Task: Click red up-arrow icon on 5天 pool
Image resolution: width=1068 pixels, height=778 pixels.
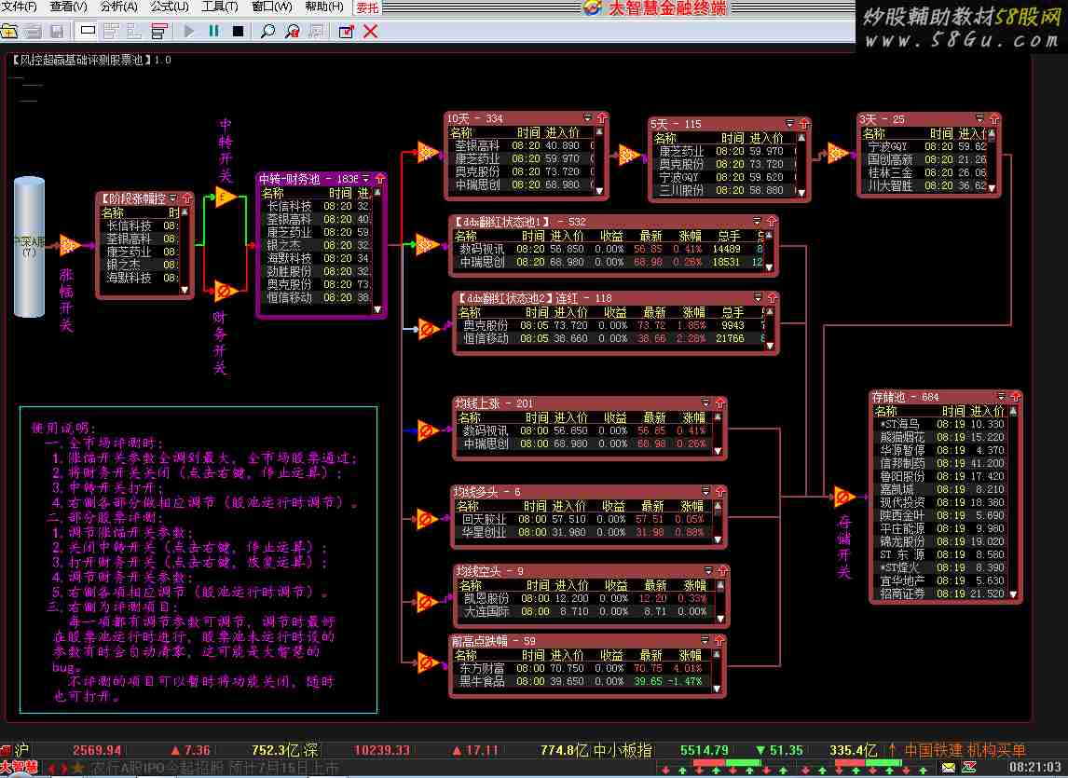Action: click(803, 124)
